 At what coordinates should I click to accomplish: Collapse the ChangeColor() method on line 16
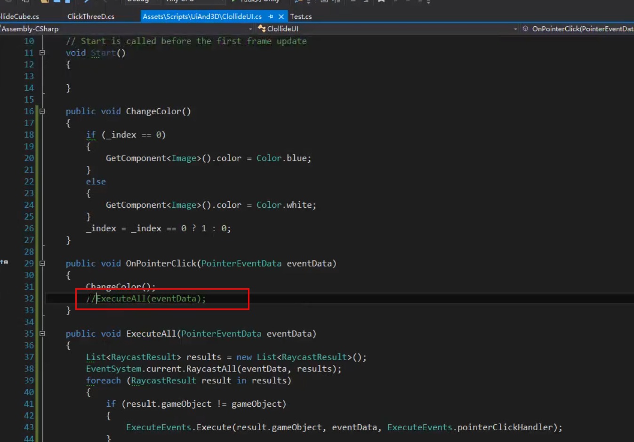click(42, 111)
